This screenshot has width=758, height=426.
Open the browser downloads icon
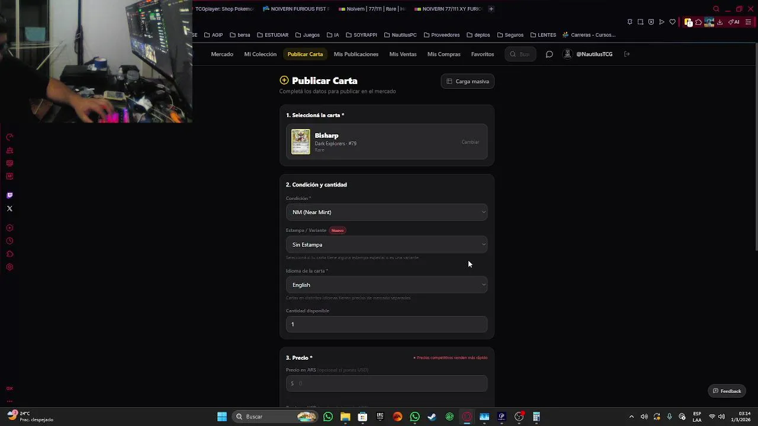(720, 22)
